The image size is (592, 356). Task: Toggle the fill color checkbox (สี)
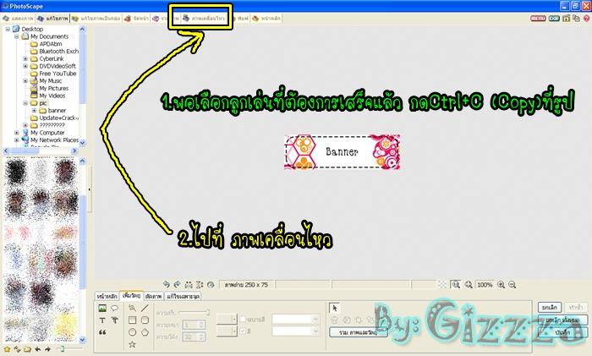(x=244, y=331)
